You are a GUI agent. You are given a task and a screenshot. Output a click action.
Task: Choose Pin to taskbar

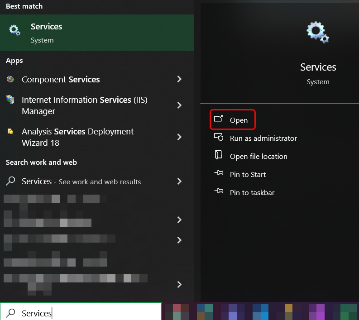click(252, 192)
